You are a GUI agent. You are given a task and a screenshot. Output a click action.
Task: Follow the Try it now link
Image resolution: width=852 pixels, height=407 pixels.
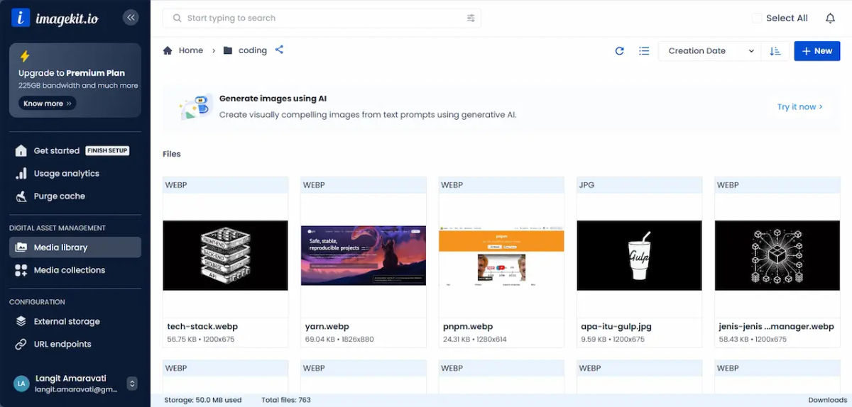(799, 107)
